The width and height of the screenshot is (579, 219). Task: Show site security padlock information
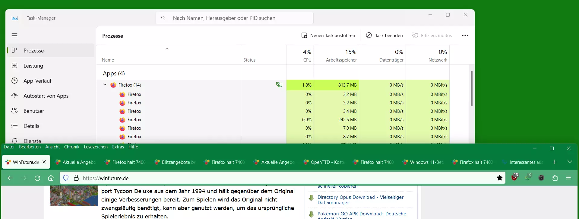(x=76, y=178)
